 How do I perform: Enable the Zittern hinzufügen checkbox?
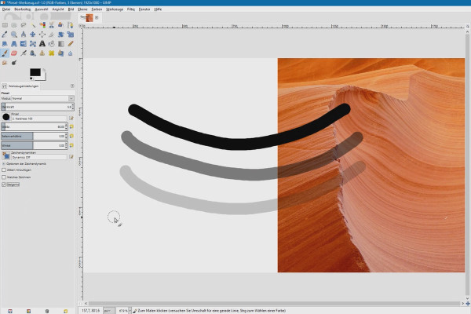[x=4, y=170]
